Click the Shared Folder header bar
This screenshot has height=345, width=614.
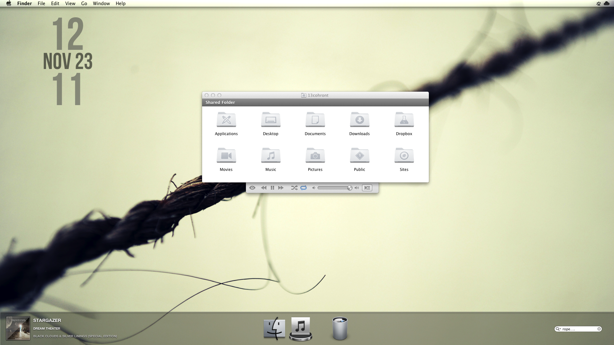tap(315, 103)
